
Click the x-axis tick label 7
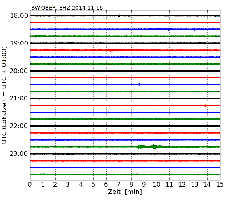point(118,185)
